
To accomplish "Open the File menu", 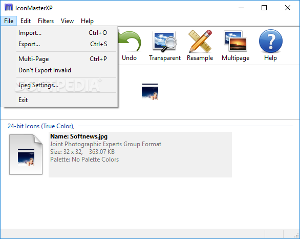I will pyautogui.click(x=9, y=21).
